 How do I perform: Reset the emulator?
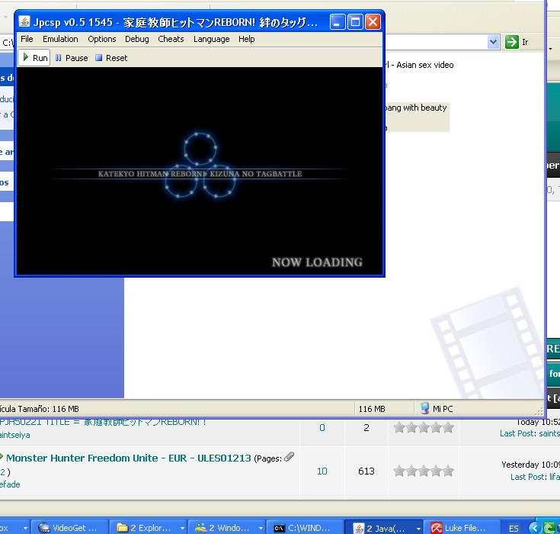pyautogui.click(x=111, y=58)
